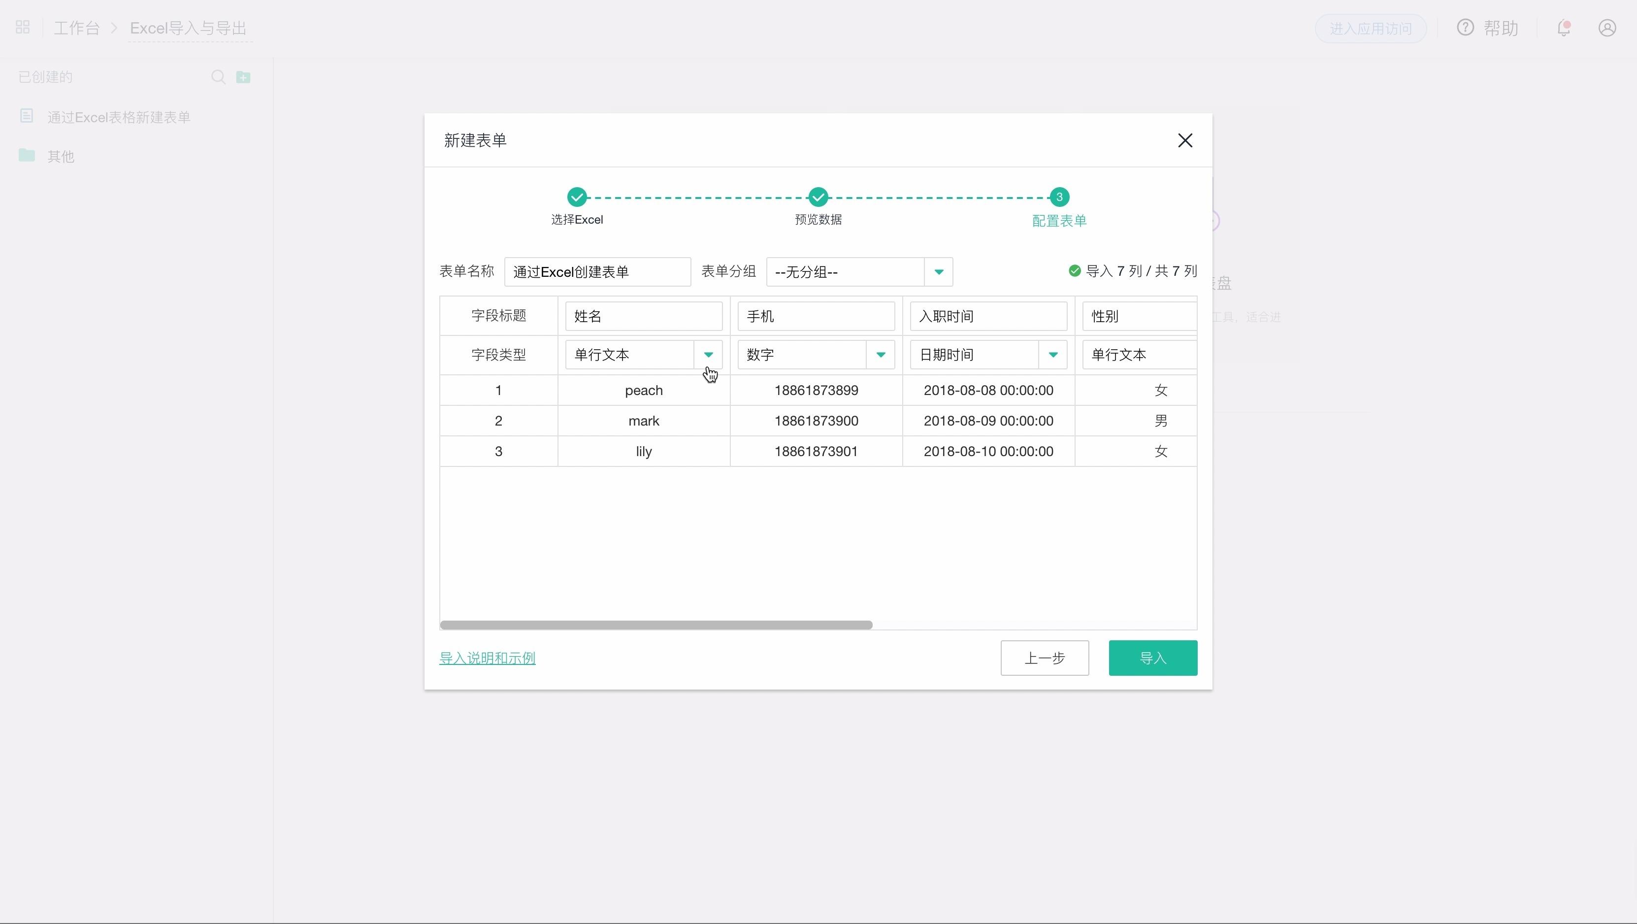Click the 选择Excel step checkmark circle

[577, 197]
